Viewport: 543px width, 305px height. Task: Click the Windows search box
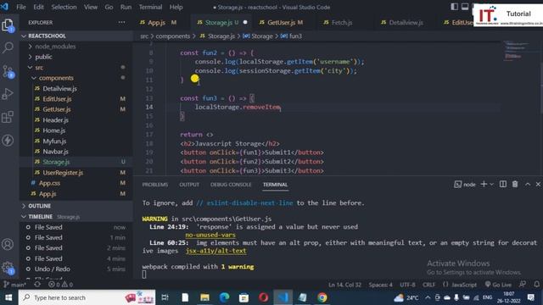[x=87, y=297]
